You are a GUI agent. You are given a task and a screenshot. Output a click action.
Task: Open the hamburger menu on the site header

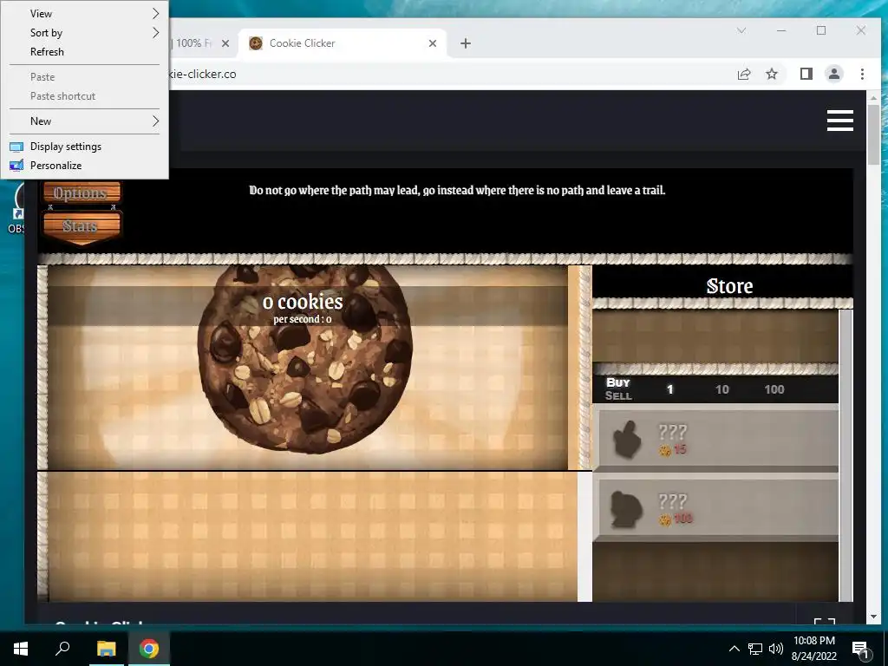pyautogui.click(x=839, y=121)
